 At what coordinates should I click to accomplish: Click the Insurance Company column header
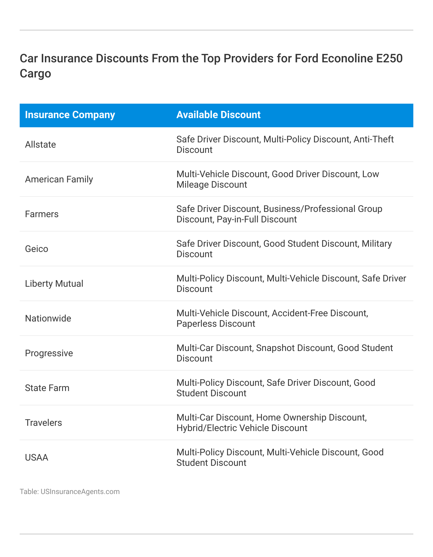70,115
